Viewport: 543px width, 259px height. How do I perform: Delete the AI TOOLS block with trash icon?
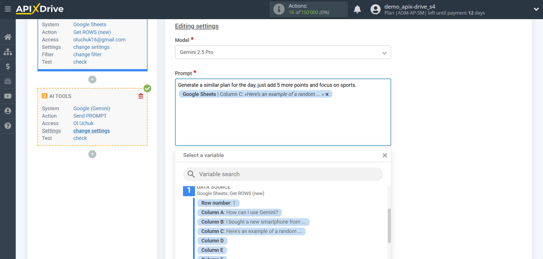(x=140, y=96)
